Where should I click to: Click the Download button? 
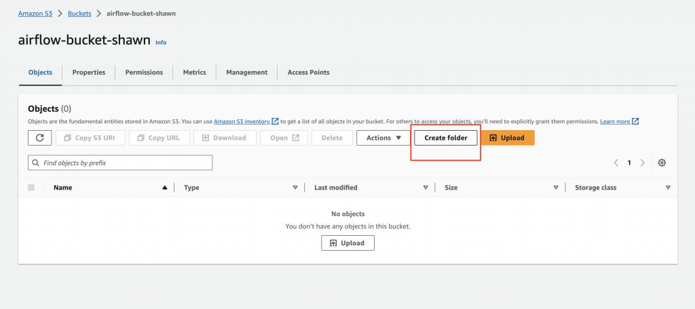225,138
